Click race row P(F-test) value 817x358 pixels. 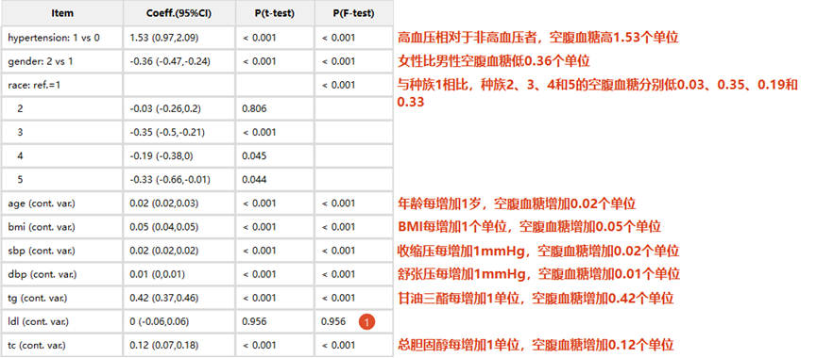(338, 85)
